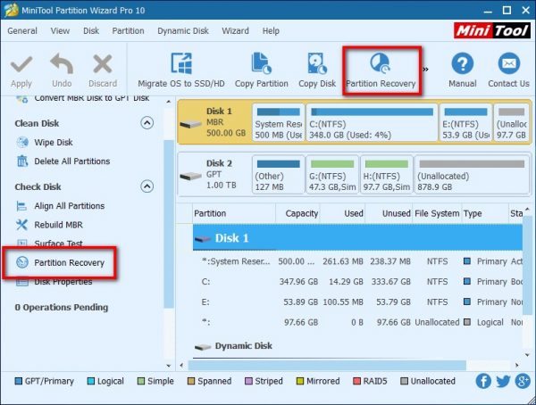Image resolution: width=536 pixels, height=405 pixels.
Task: Sort by the Unused column header
Action: pos(389,213)
